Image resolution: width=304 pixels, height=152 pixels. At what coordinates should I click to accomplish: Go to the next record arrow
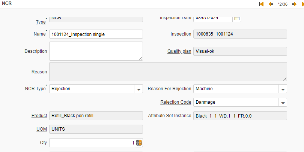tap(294, 4)
